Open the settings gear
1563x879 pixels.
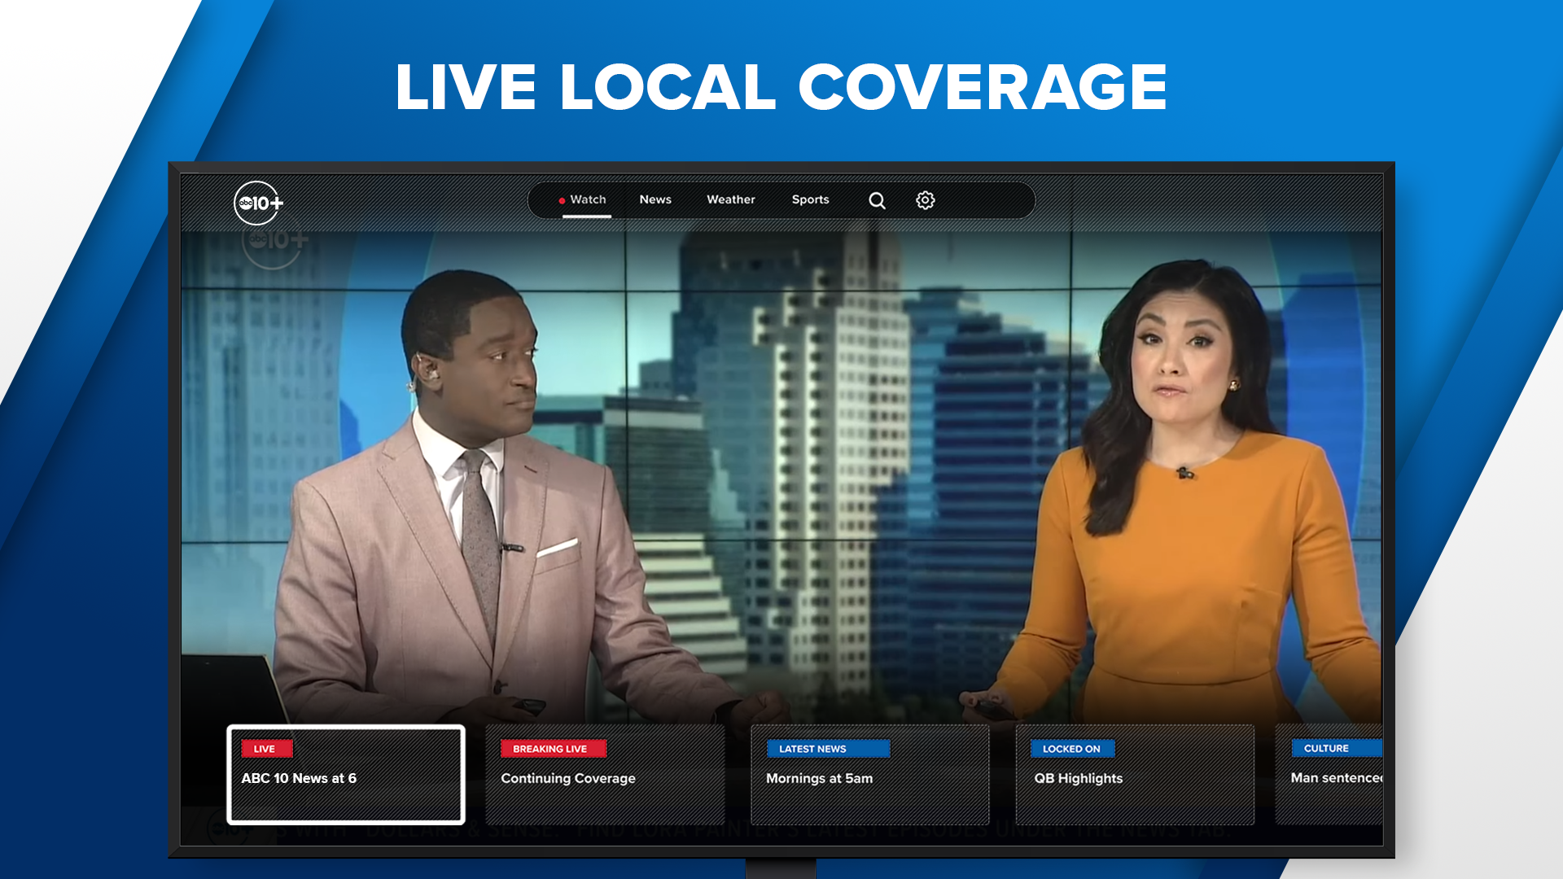click(924, 200)
